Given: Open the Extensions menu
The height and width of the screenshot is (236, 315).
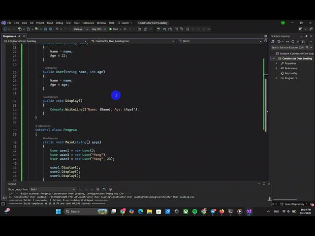Looking at the screenshot, I should pyautogui.click(x=88, y=23).
